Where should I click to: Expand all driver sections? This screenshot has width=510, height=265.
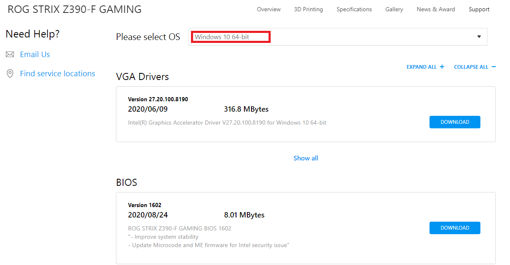click(422, 67)
